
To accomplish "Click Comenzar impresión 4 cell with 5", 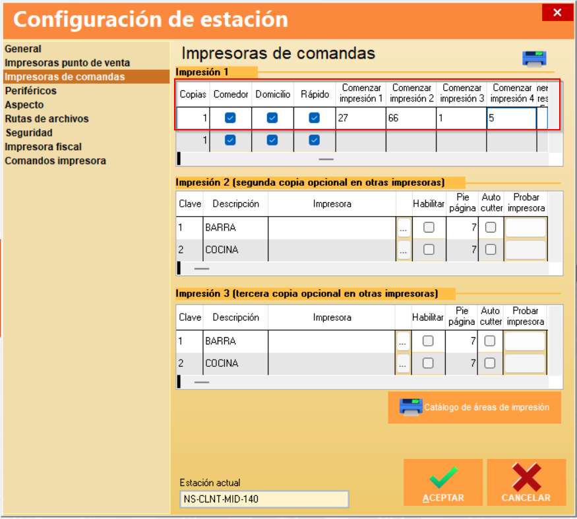I will (x=512, y=118).
